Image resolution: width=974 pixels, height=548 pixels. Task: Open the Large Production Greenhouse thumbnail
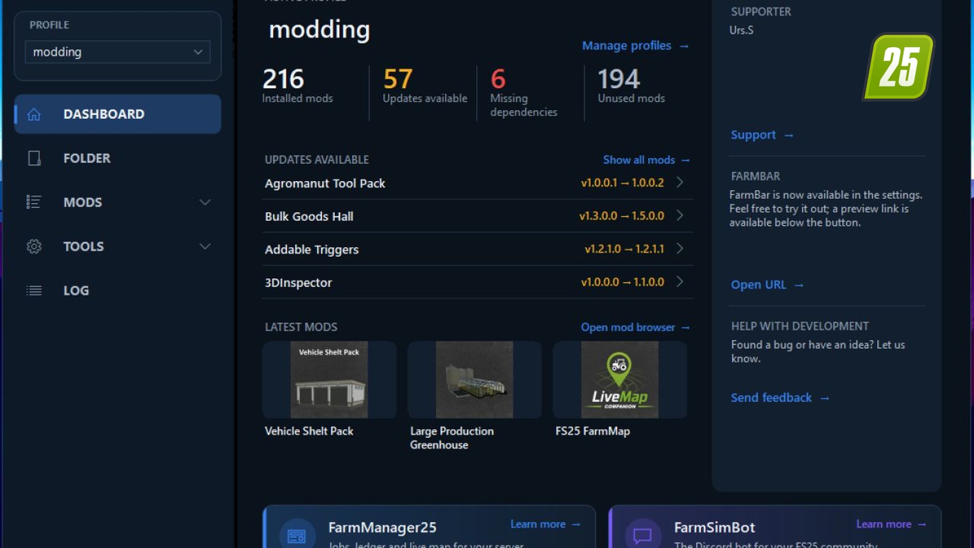[474, 379]
